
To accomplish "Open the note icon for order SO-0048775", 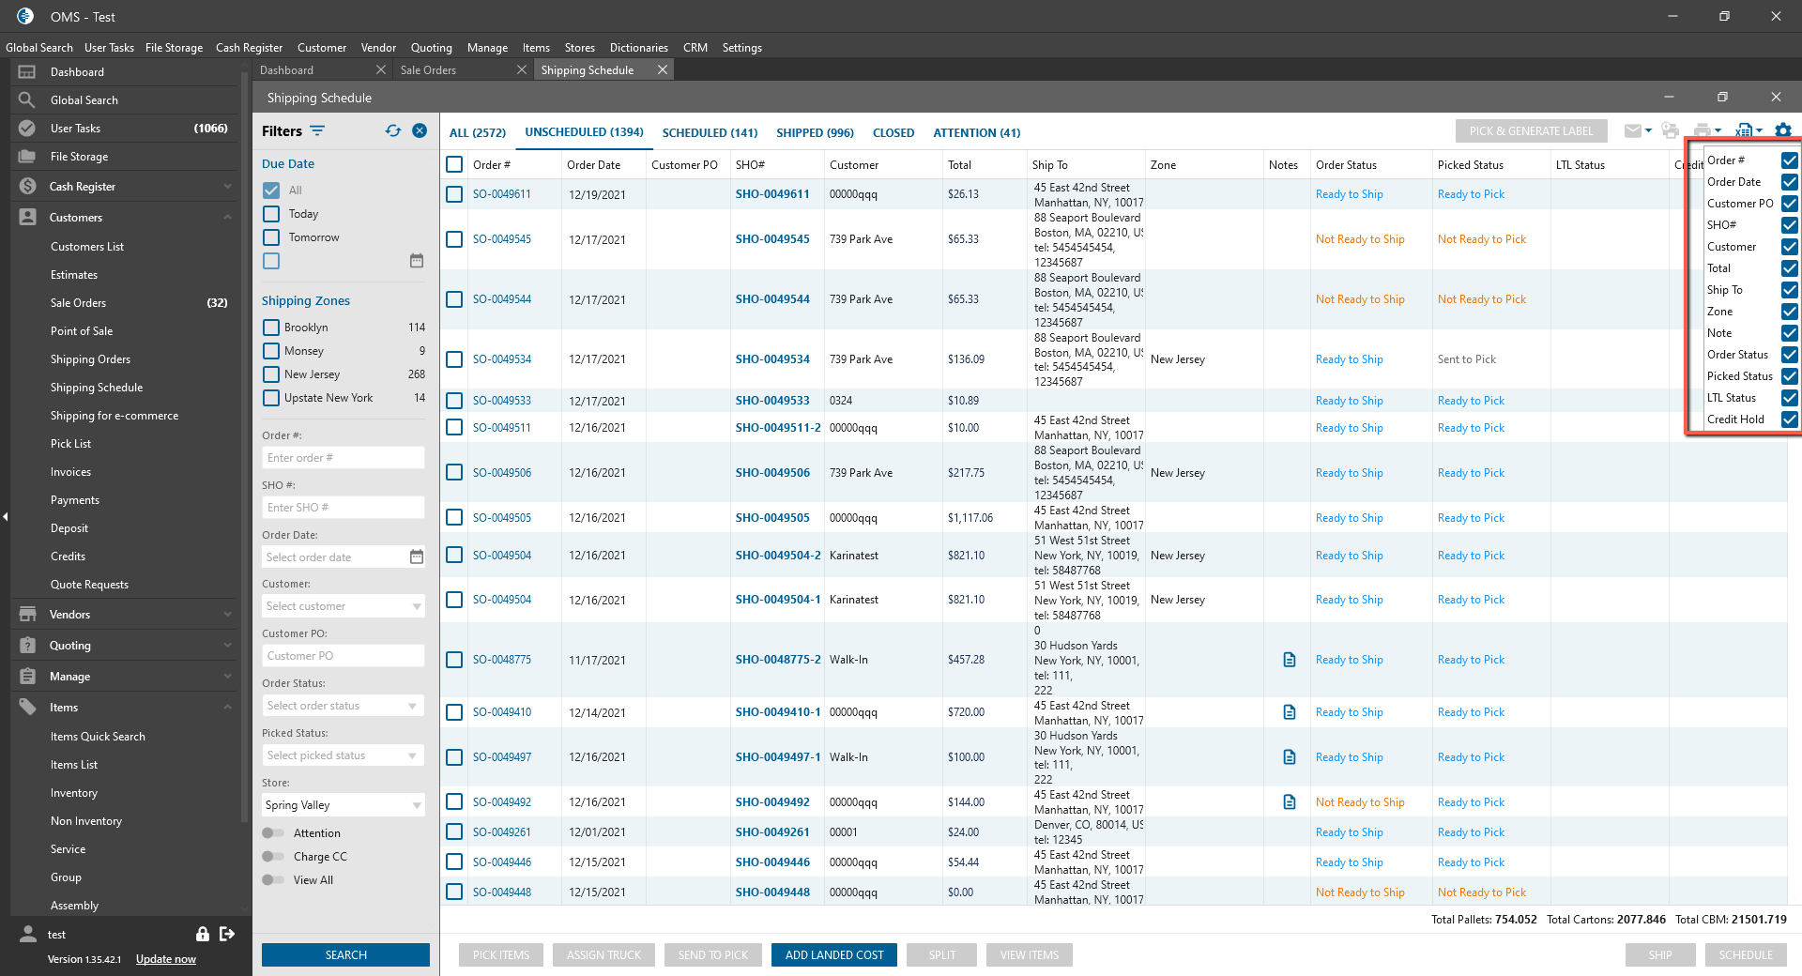I will coord(1289,660).
